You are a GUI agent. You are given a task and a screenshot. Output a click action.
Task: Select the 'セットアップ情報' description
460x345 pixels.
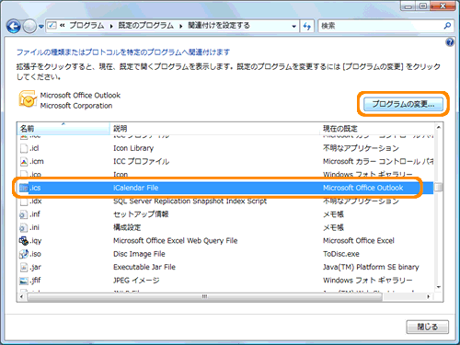point(141,214)
